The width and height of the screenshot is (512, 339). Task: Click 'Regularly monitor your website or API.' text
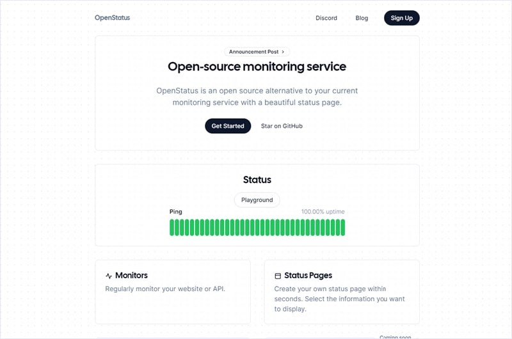coord(165,288)
